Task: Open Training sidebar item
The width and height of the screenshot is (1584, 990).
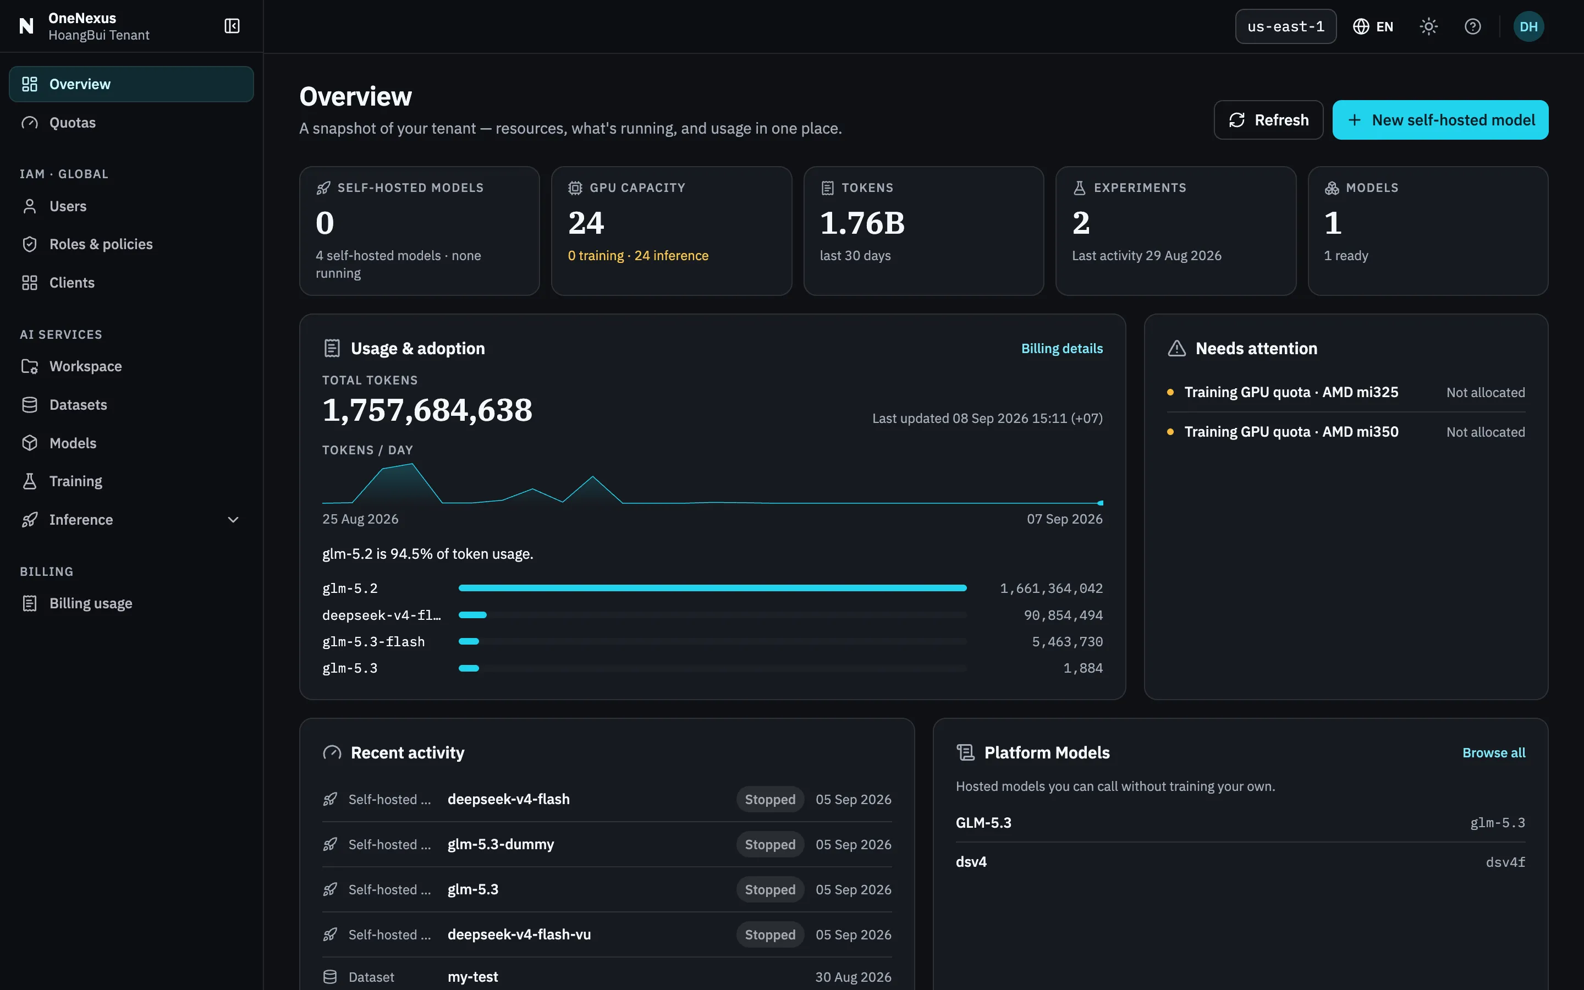Action: coord(131,481)
